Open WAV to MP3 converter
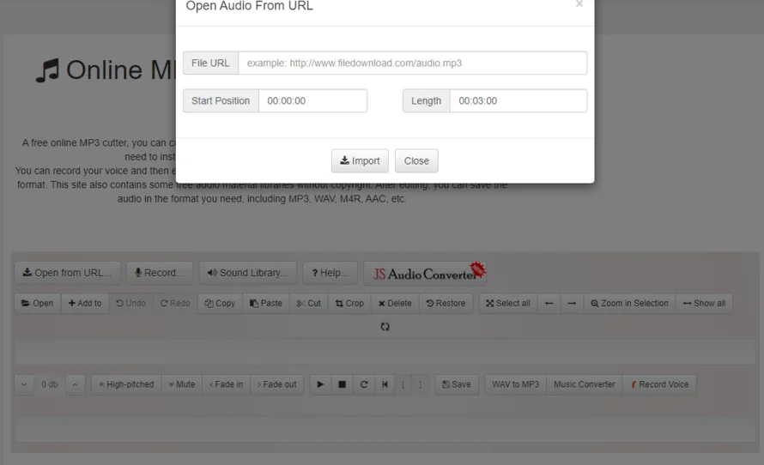This screenshot has height=465, width=764. click(516, 384)
